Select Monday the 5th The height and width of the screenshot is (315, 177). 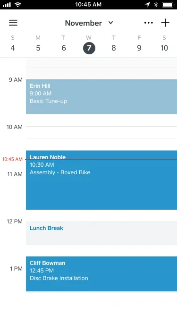point(38,44)
